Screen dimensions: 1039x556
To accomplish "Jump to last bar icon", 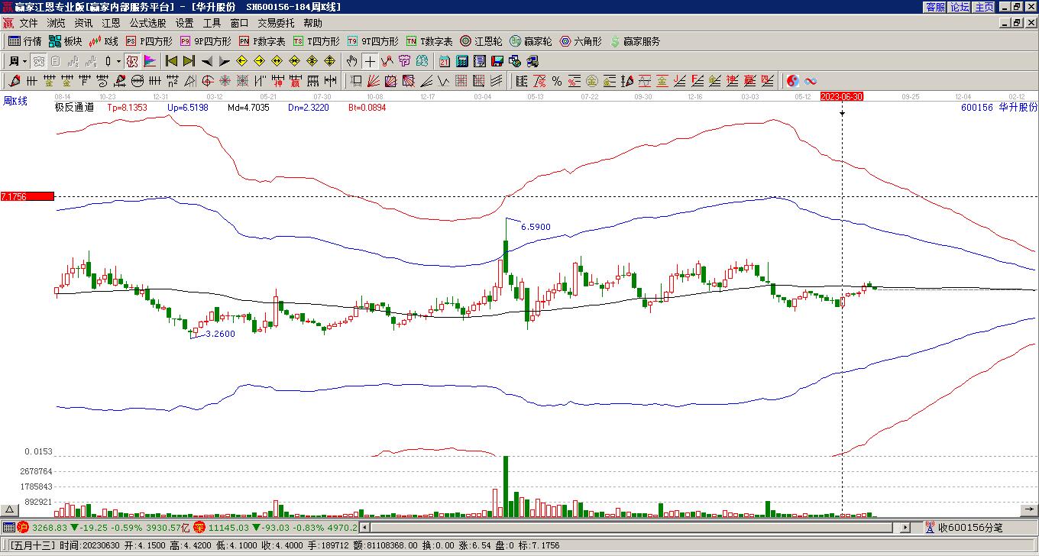I will pyautogui.click(x=189, y=61).
